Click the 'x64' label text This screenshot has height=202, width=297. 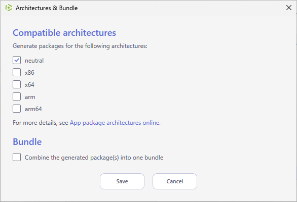(x=29, y=85)
